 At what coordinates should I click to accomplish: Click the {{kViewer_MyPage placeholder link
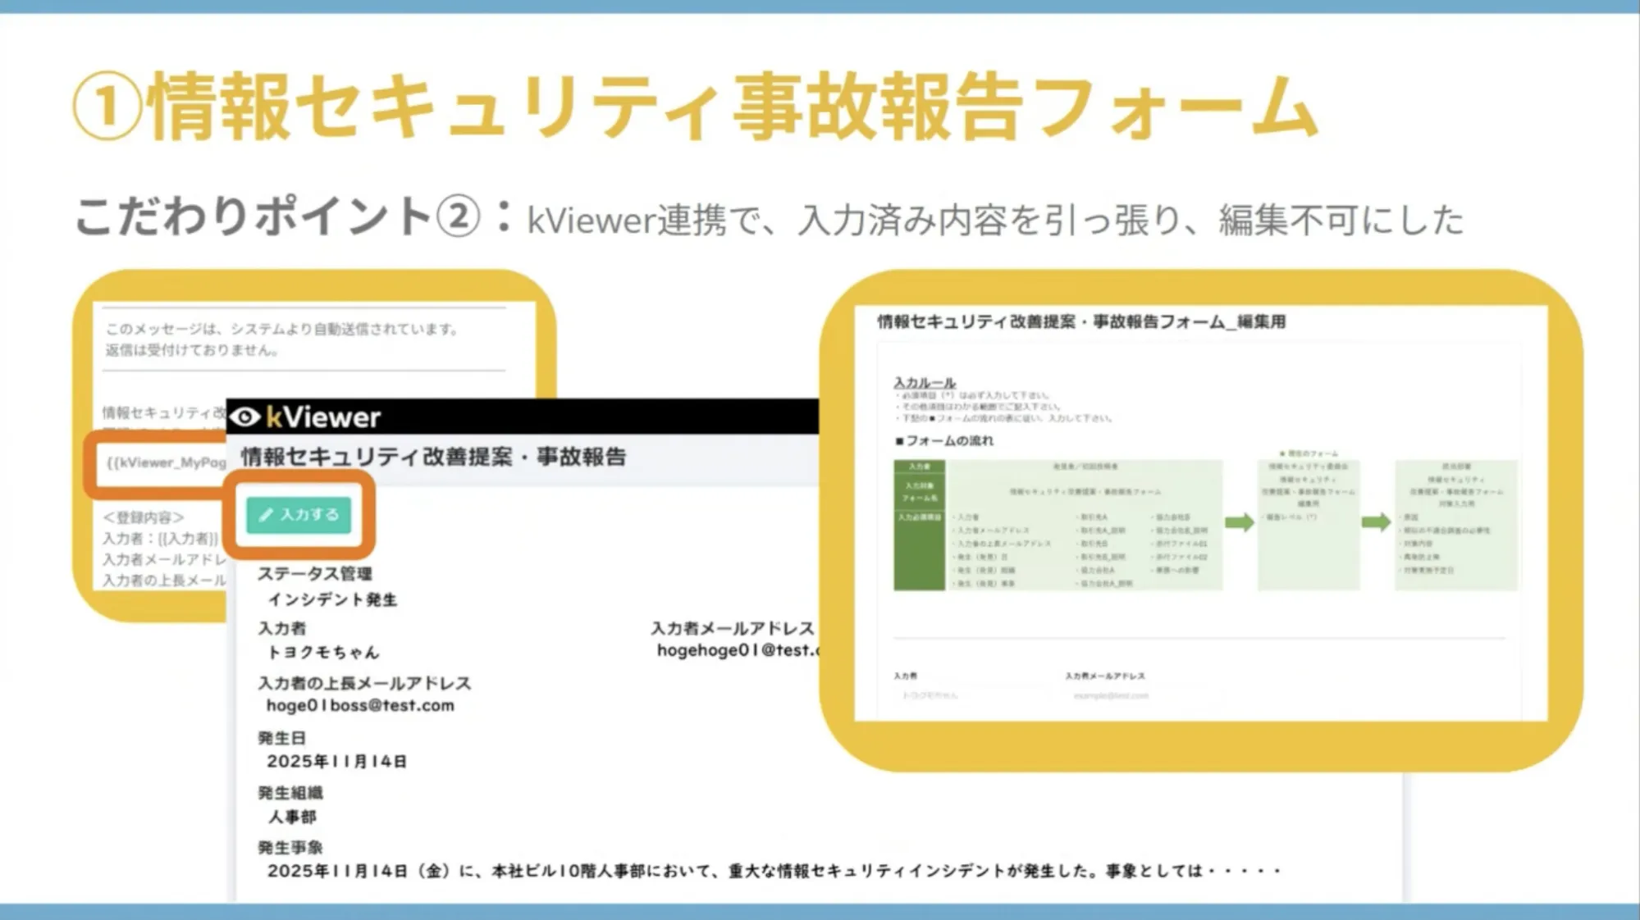click(x=164, y=462)
